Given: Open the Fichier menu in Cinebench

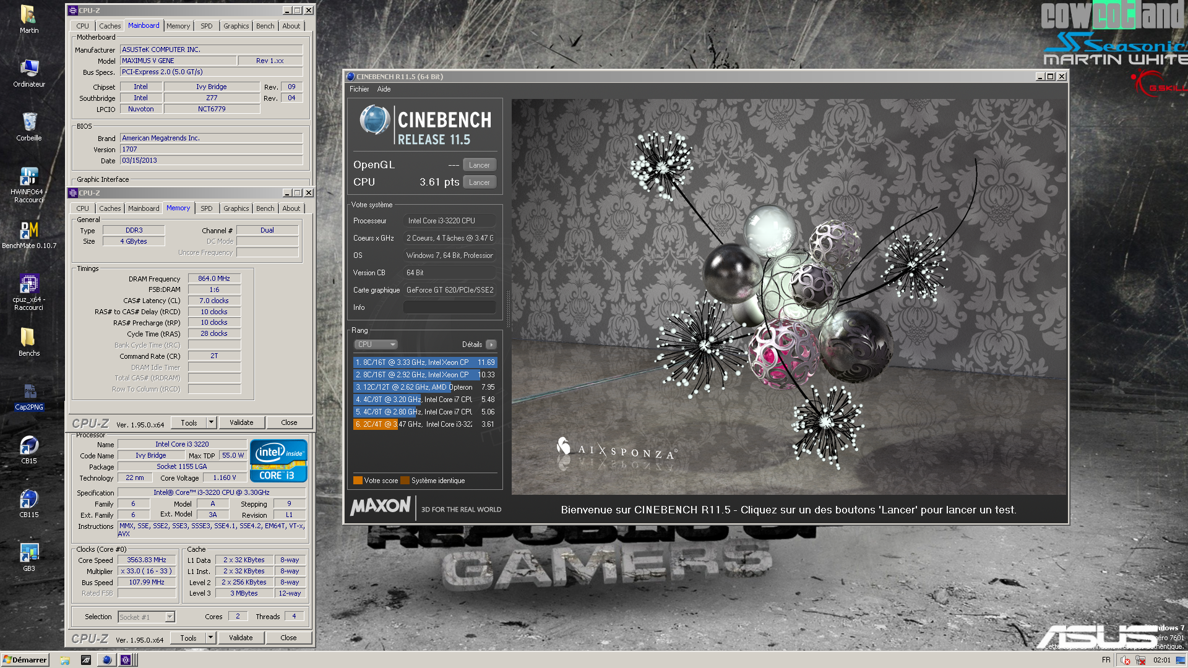Looking at the screenshot, I should [x=359, y=89].
